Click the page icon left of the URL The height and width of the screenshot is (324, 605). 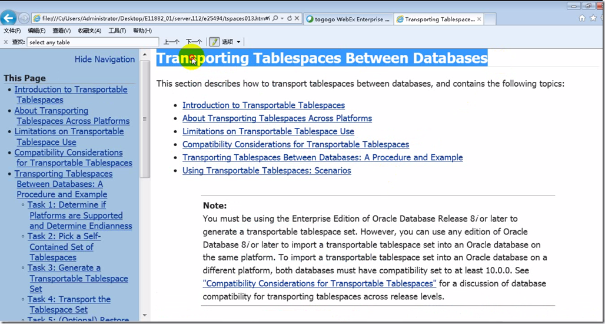click(x=37, y=18)
